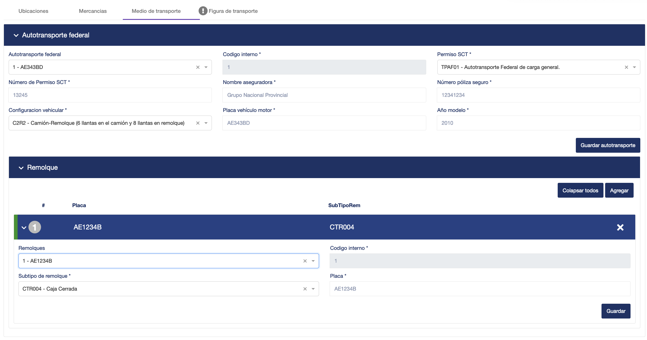Viewport: 647px width, 340px height.
Task: Clear the Configuracion vehicular selection
Action: (x=198, y=123)
